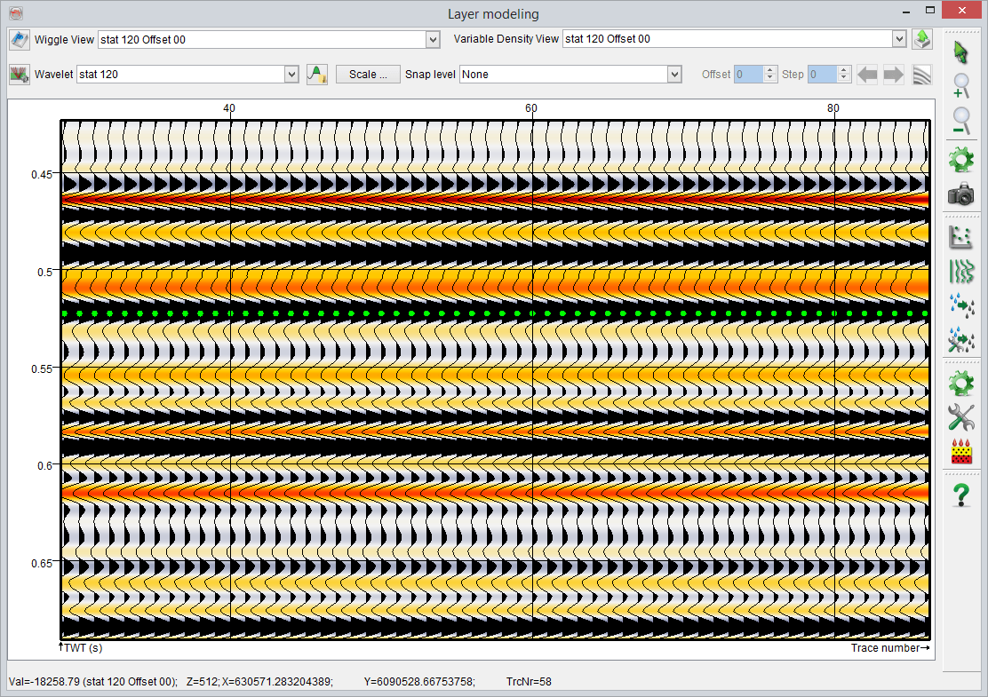Expand the Variable Density View dropdown

[898, 39]
